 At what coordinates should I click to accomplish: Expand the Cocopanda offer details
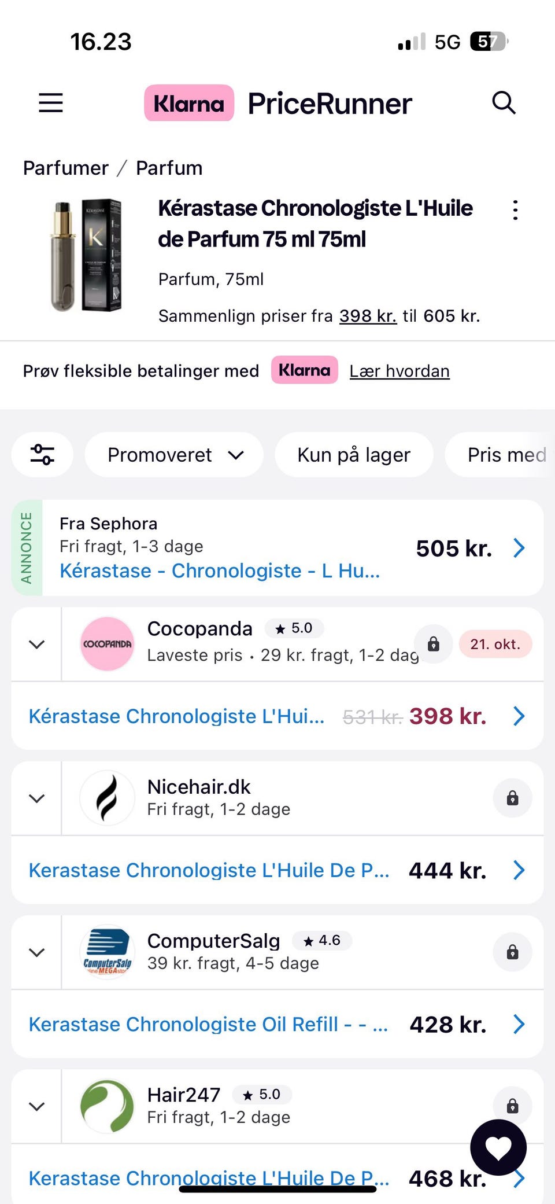tap(36, 644)
